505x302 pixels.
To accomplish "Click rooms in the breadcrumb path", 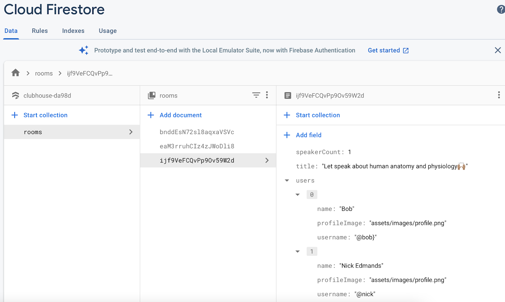I will click(44, 73).
